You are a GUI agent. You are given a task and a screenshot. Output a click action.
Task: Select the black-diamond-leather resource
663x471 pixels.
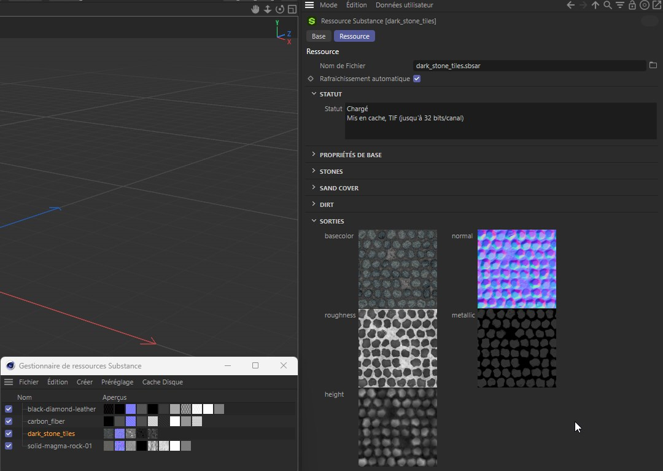click(61, 409)
